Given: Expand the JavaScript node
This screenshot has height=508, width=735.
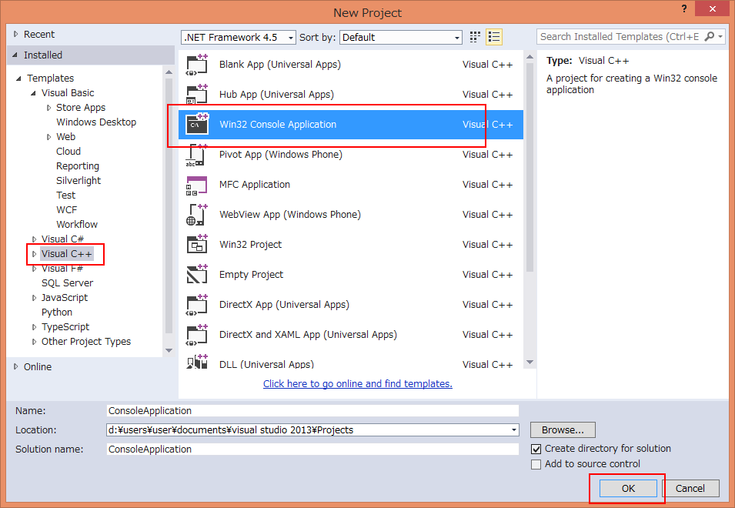Looking at the screenshot, I should coord(34,298).
